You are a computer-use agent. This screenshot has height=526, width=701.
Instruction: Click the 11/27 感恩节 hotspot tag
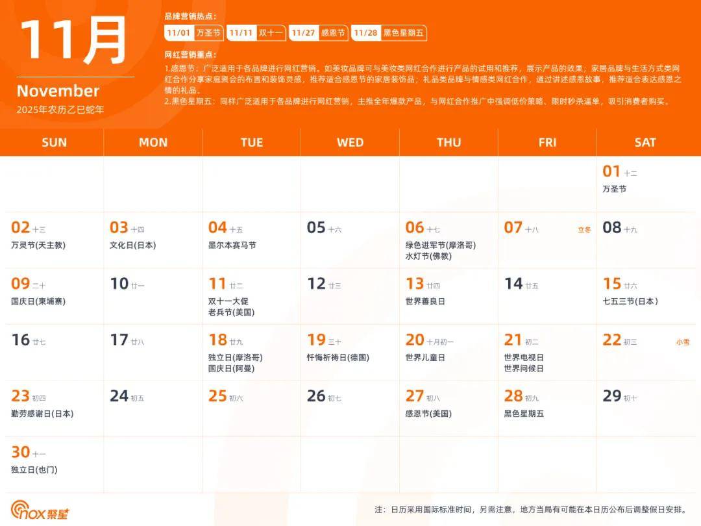click(x=319, y=32)
